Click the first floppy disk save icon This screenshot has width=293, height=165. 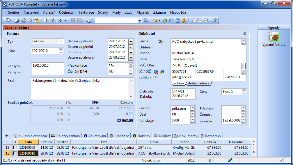point(73,20)
